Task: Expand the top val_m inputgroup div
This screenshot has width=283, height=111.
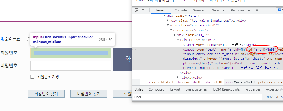Action: point(168,20)
